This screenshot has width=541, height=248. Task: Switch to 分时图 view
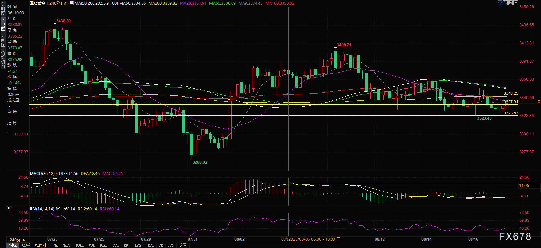click(3, 9)
